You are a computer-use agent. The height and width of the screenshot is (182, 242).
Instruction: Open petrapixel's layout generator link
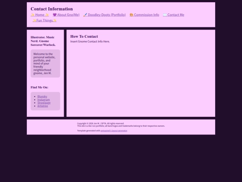(x=114, y=131)
